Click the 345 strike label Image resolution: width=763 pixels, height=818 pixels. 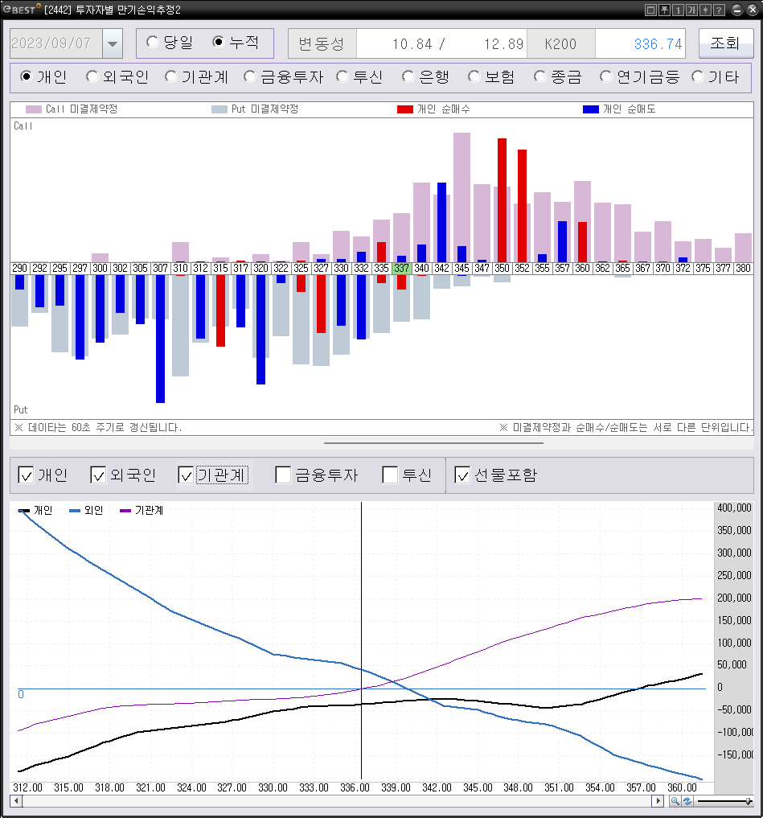(x=461, y=268)
